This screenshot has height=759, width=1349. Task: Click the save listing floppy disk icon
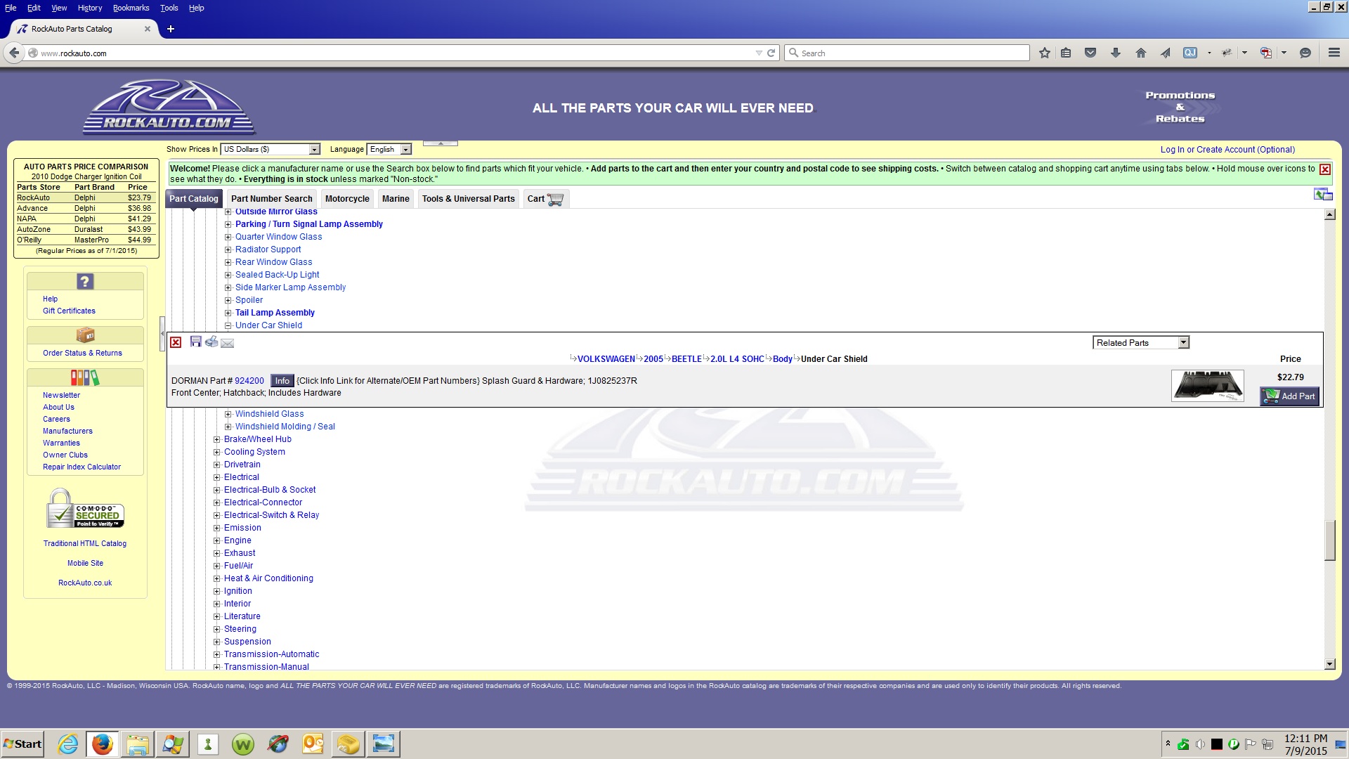[196, 342]
